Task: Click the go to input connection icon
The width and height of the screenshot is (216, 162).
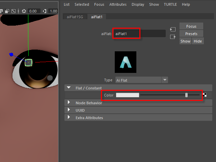Action: (x=173, y=30)
